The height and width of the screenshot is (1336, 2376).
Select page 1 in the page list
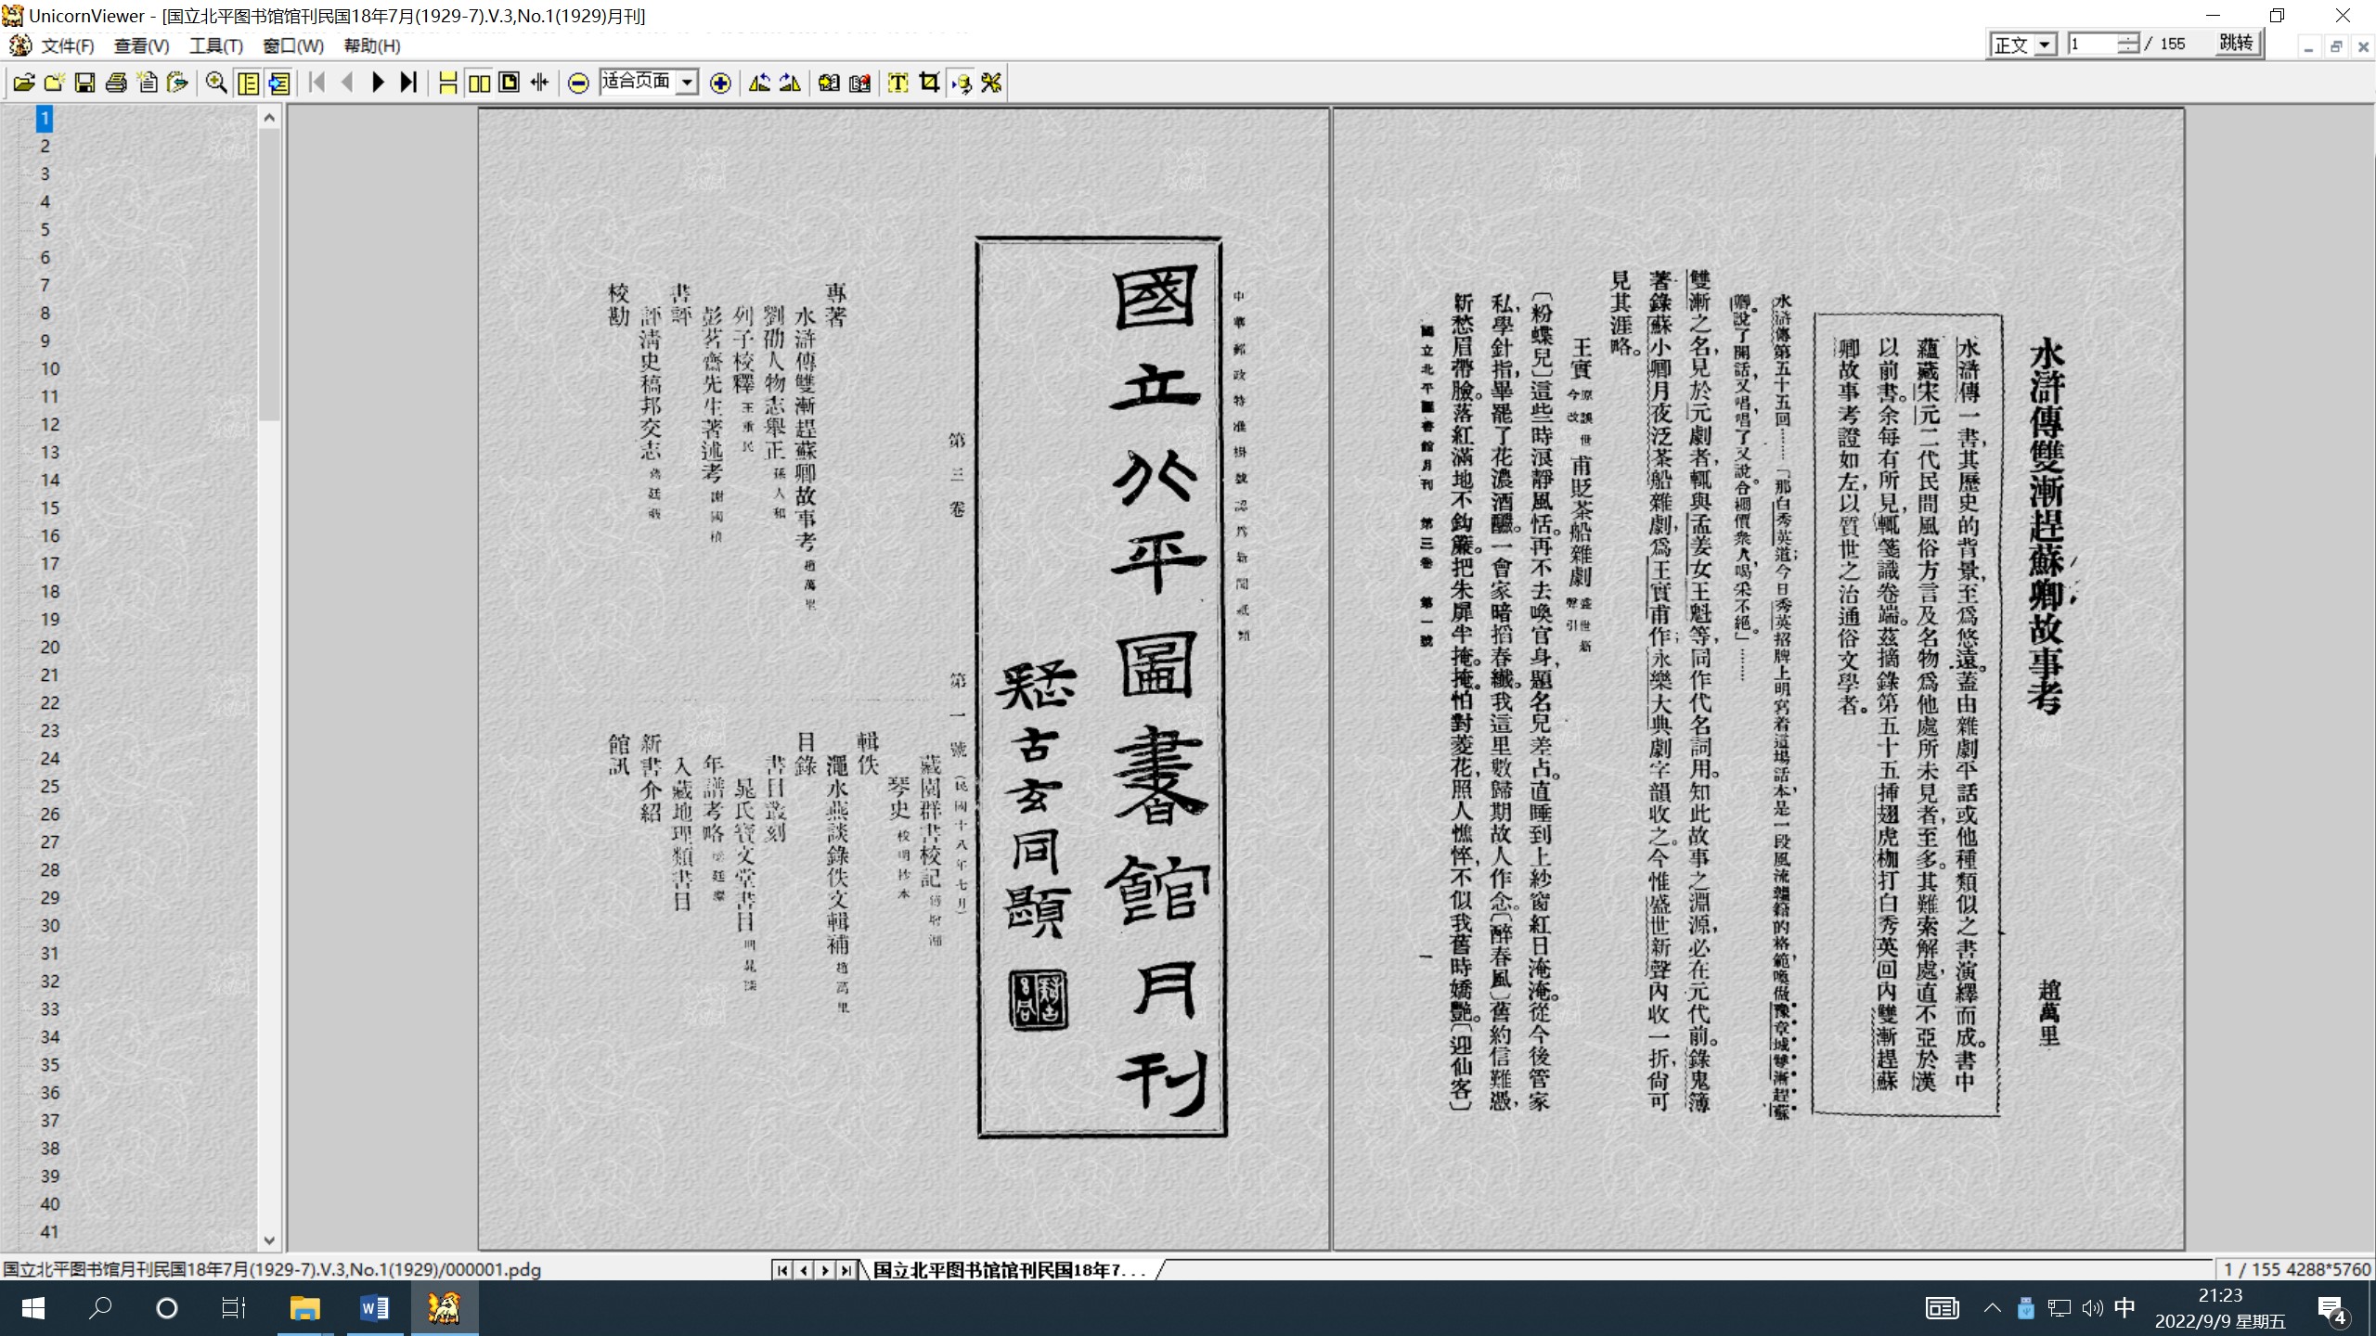point(45,118)
